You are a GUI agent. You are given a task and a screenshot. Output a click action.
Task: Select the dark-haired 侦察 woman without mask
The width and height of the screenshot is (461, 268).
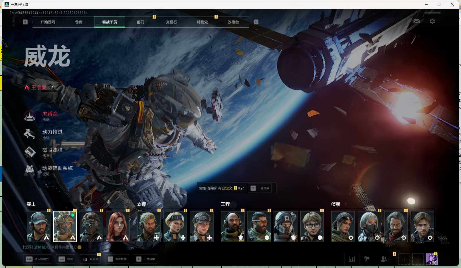[343, 226]
